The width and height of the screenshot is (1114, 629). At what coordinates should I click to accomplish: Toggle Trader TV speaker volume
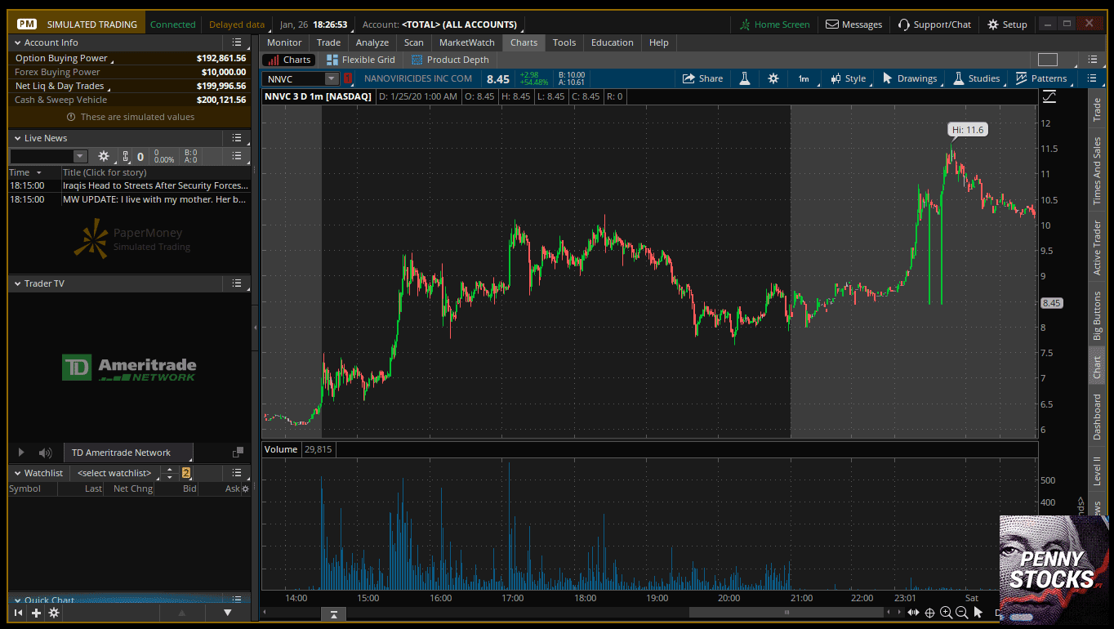click(x=45, y=453)
